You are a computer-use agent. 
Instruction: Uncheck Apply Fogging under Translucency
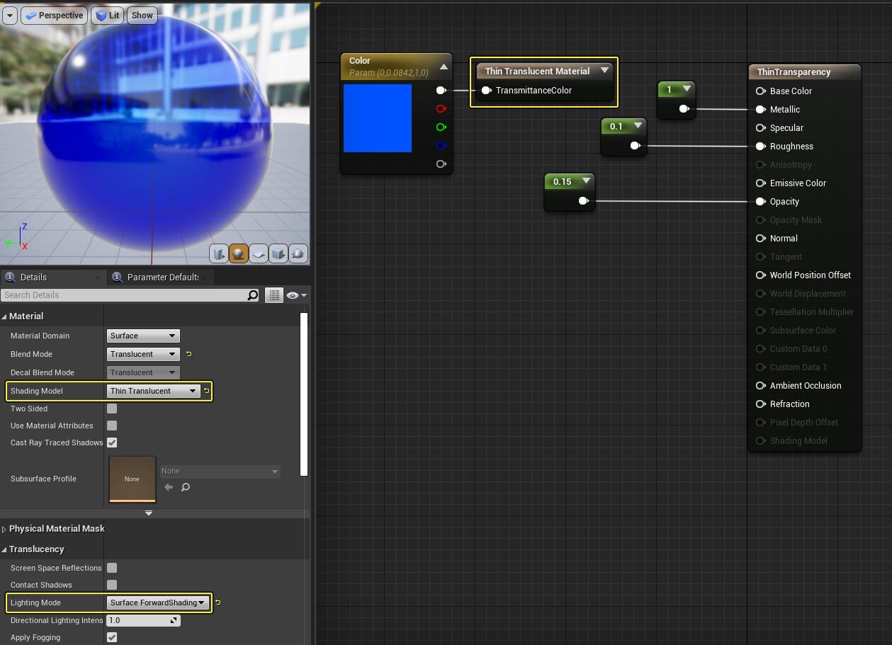tap(111, 637)
